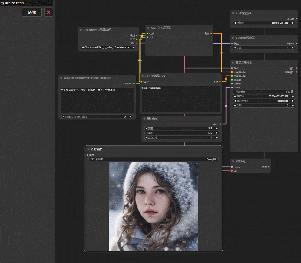Collapse the SDTurbo调度器 node via its dot

pyautogui.click(x=233, y=38)
